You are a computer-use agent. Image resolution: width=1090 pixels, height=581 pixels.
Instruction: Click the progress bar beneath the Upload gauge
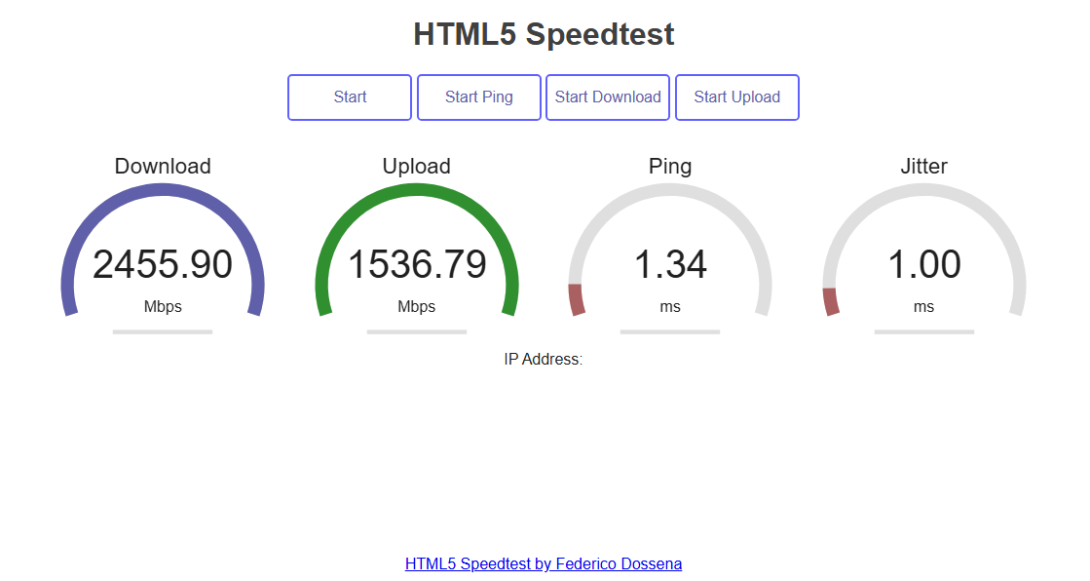pyautogui.click(x=417, y=332)
